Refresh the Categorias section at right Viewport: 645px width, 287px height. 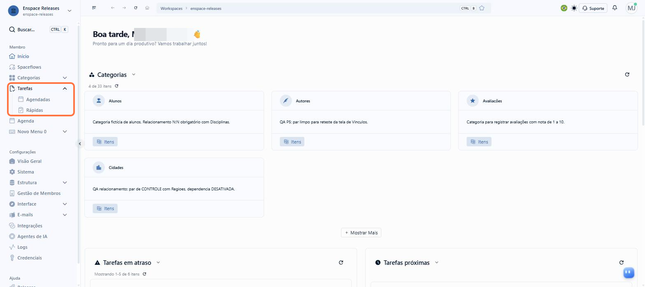tap(627, 74)
